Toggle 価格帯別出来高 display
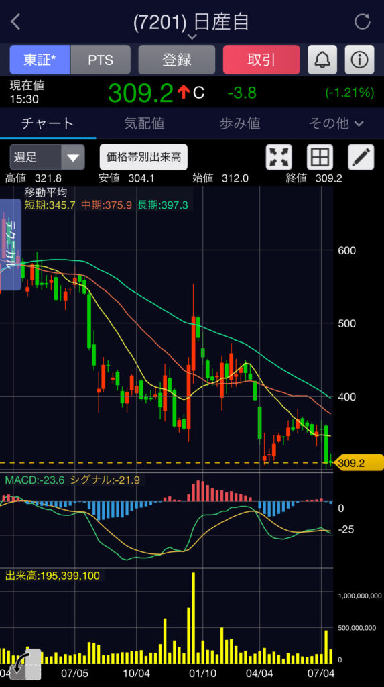This screenshot has width=384, height=687. point(143,157)
